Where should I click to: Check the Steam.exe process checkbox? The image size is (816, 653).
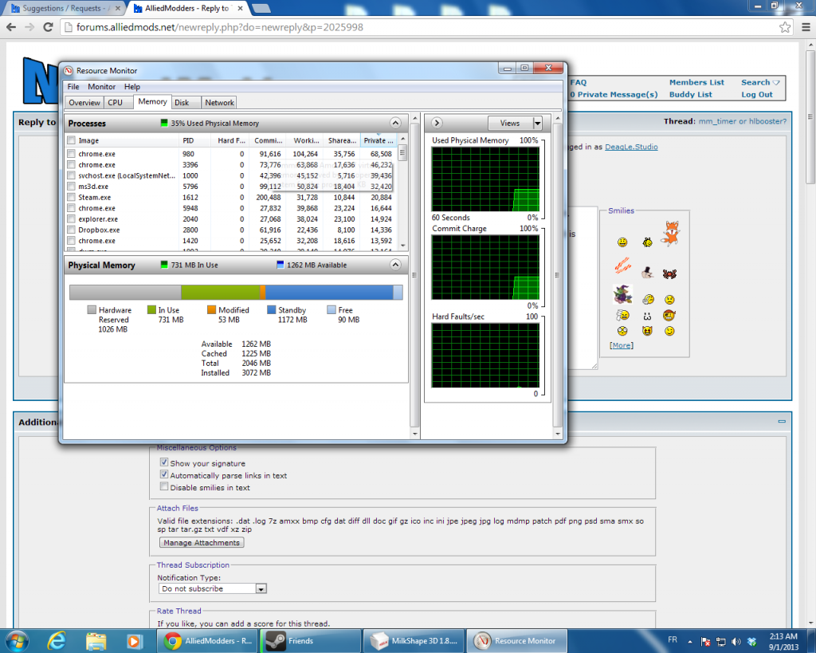point(71,198)
